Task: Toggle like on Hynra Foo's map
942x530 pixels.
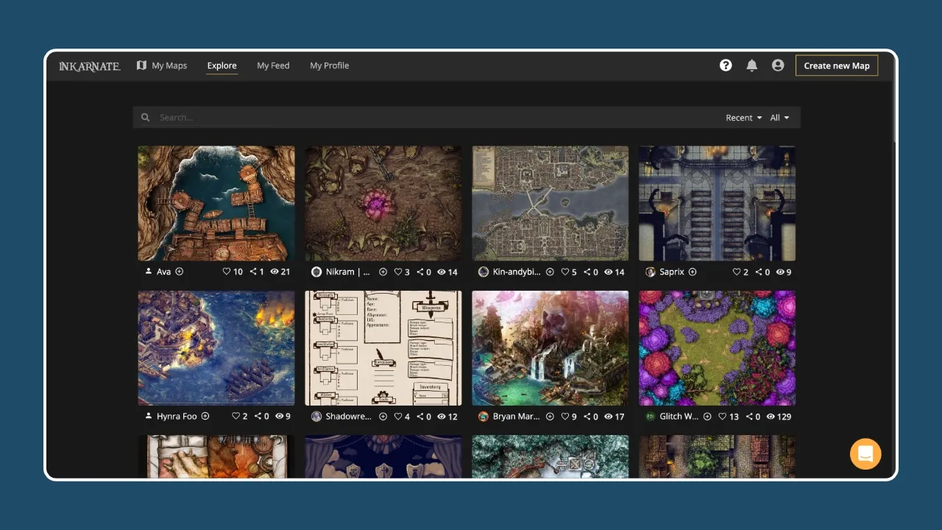Action: [236, 416]
